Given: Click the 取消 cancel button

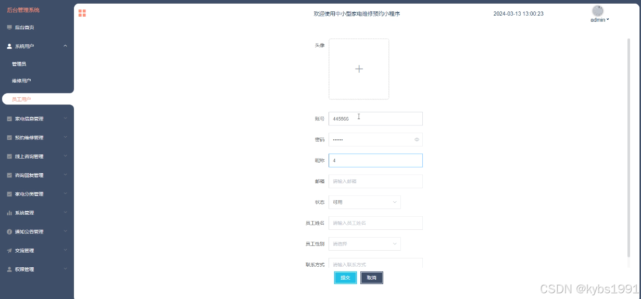Looking at the screenshot, I should coord(371,278).
